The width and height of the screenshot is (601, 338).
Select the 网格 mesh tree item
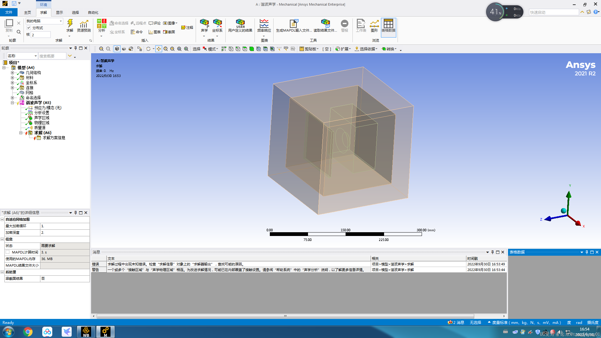tap(29, 93)
